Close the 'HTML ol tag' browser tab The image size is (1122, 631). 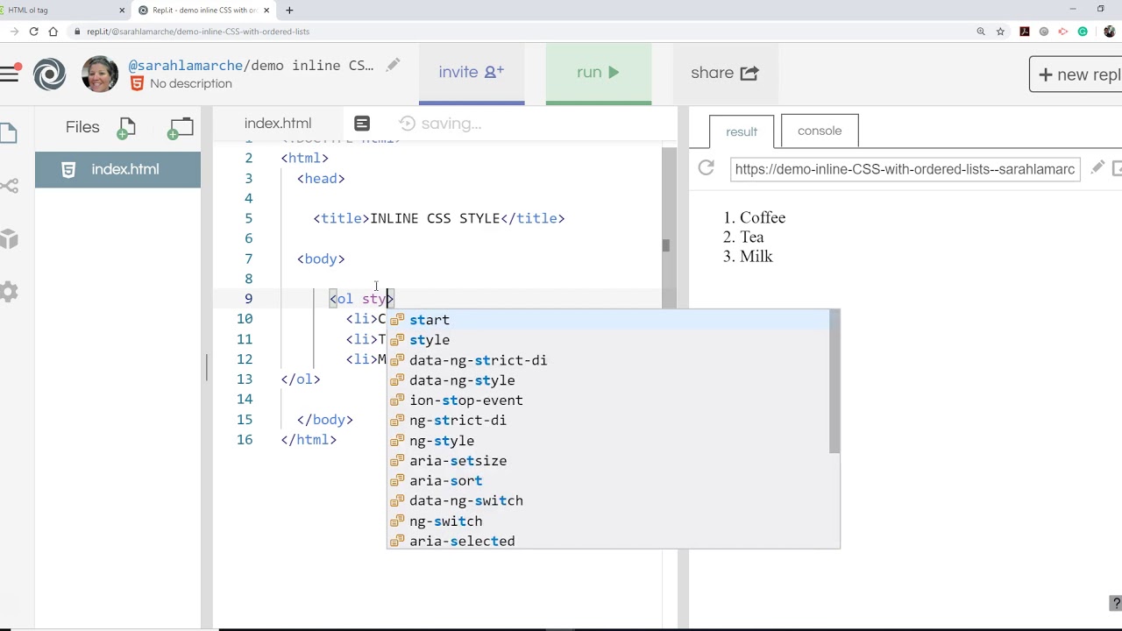click(x=122, y=11)
